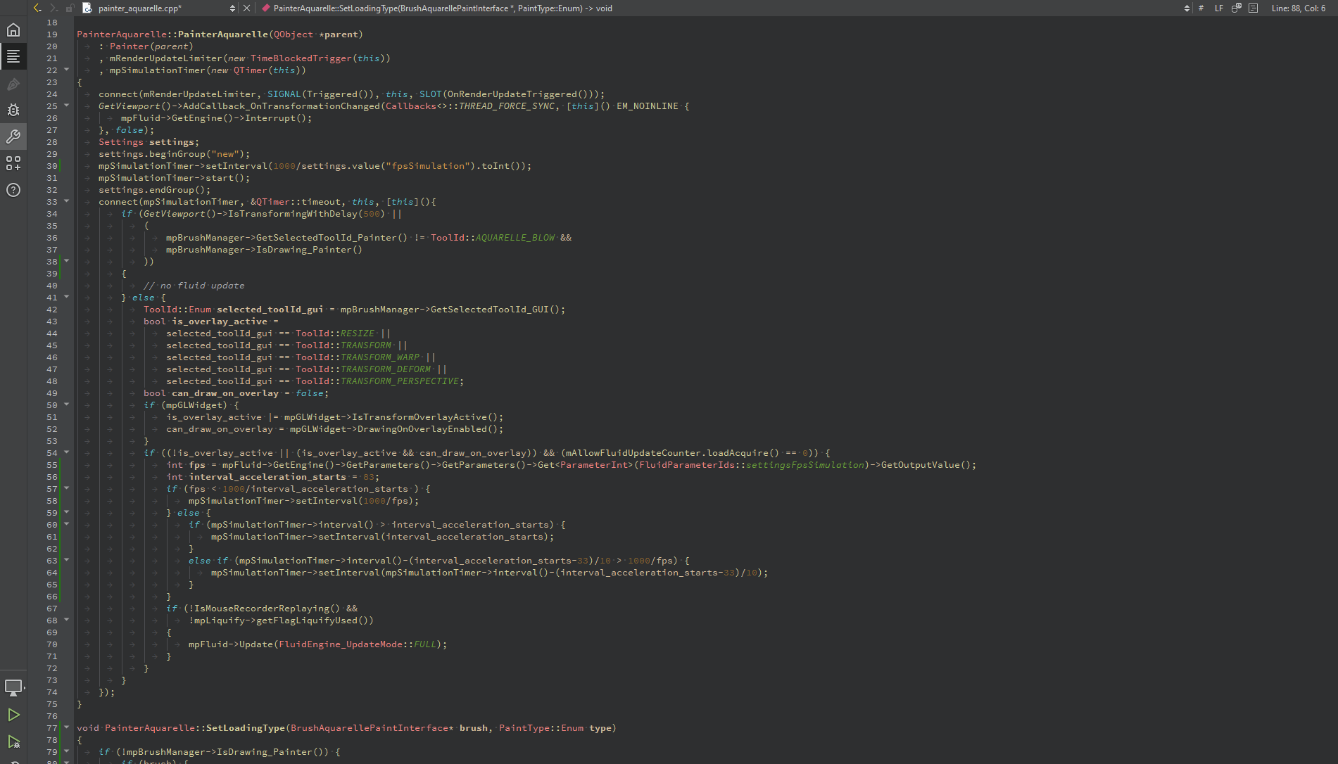
Task: Start debugging with play-bug button
Action: [x=13, y=741]
